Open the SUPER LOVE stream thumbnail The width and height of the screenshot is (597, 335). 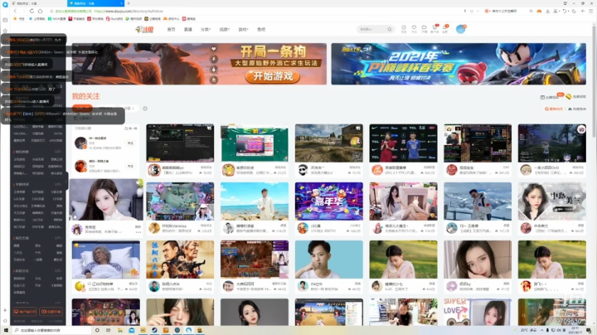coord(478,312)
